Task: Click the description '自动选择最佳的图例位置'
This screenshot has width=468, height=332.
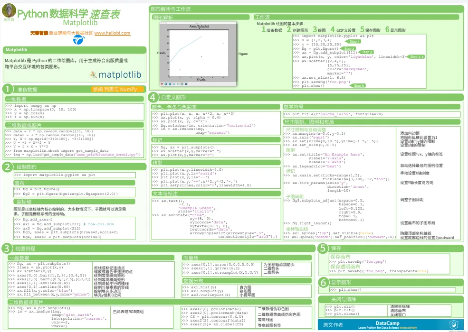Action: click(421, 166)
